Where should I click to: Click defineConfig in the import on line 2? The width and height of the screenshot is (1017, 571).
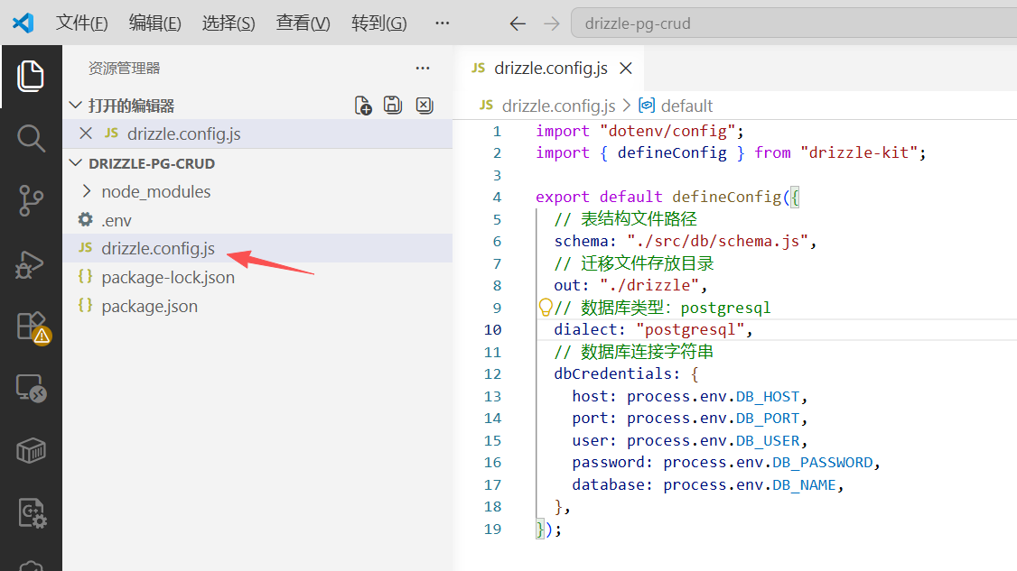coord(672,153)
